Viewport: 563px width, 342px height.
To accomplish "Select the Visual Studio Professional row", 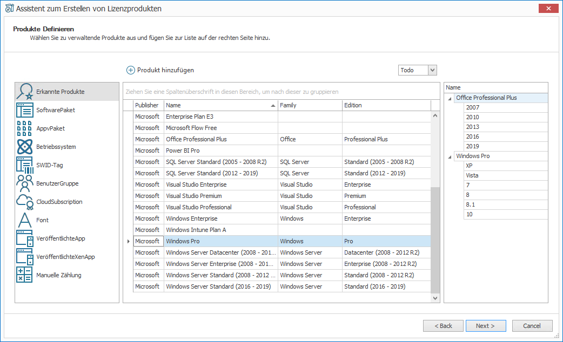I will point(282,207).
